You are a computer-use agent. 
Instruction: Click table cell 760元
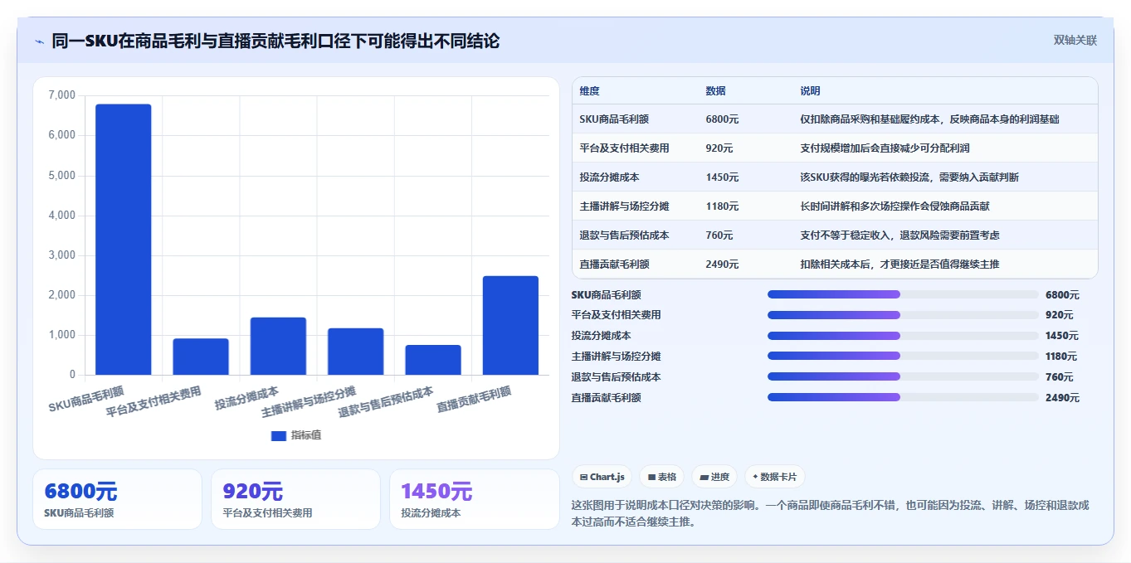coord(719,235)
